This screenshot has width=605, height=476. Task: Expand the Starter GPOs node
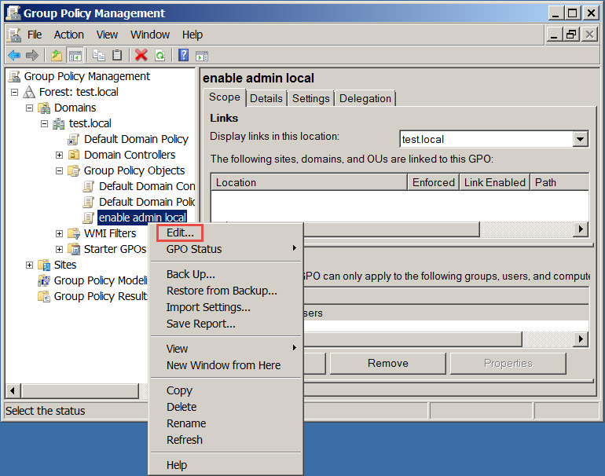click(x=59, y=249)
